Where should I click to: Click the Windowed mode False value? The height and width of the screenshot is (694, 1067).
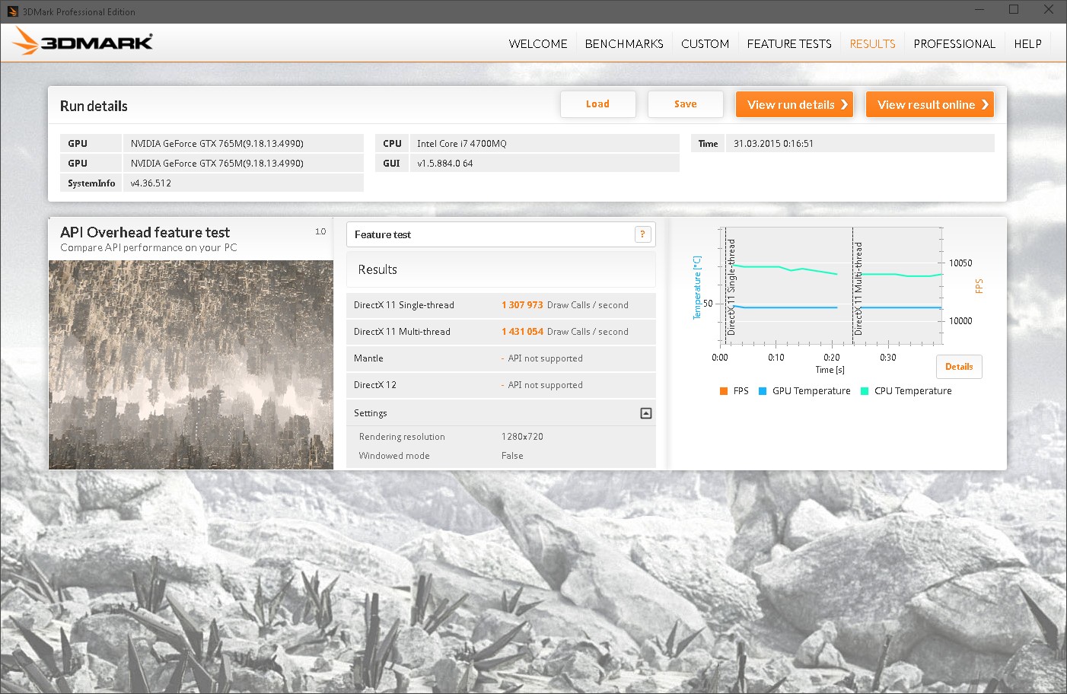(512, 456)
